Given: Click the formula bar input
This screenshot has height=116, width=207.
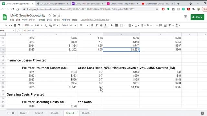Looking at the screenshot, I should [x=114, y=30].
